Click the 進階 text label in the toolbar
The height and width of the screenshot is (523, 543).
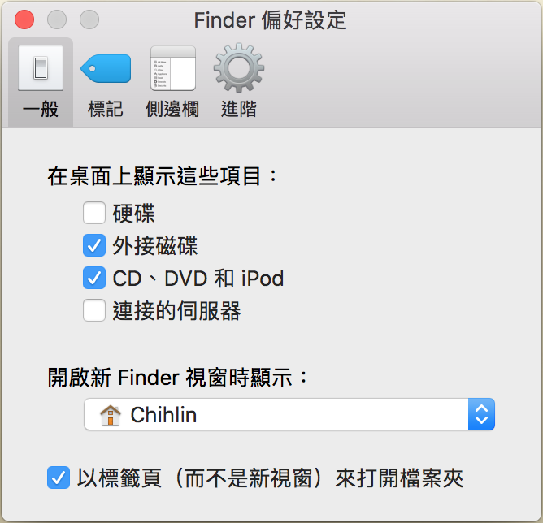(x=239, y=109)
